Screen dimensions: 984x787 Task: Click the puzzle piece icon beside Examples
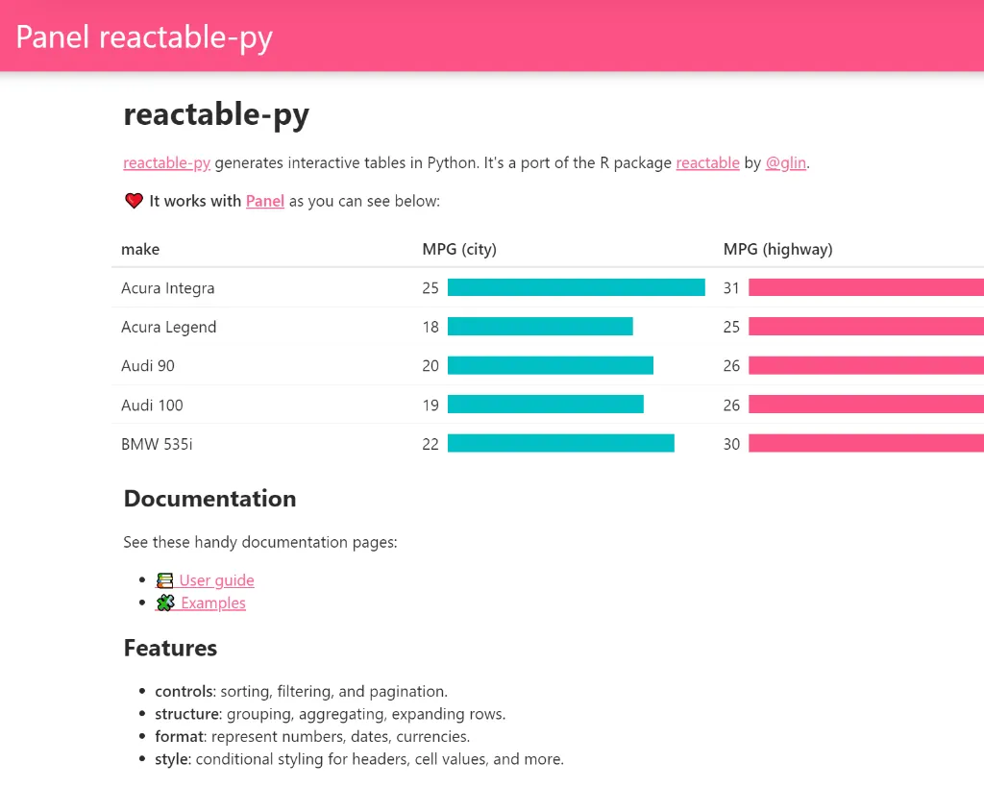pyautogui.click(x=166, y=603)
